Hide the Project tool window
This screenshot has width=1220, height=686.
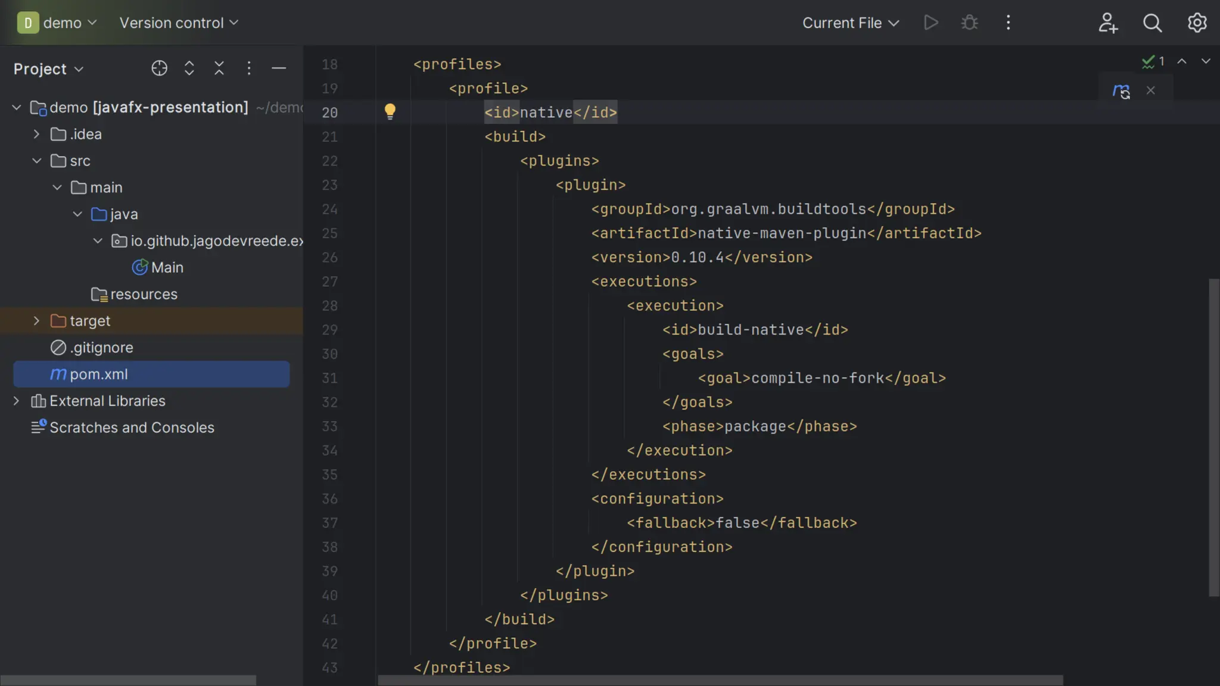pos(279,68)
